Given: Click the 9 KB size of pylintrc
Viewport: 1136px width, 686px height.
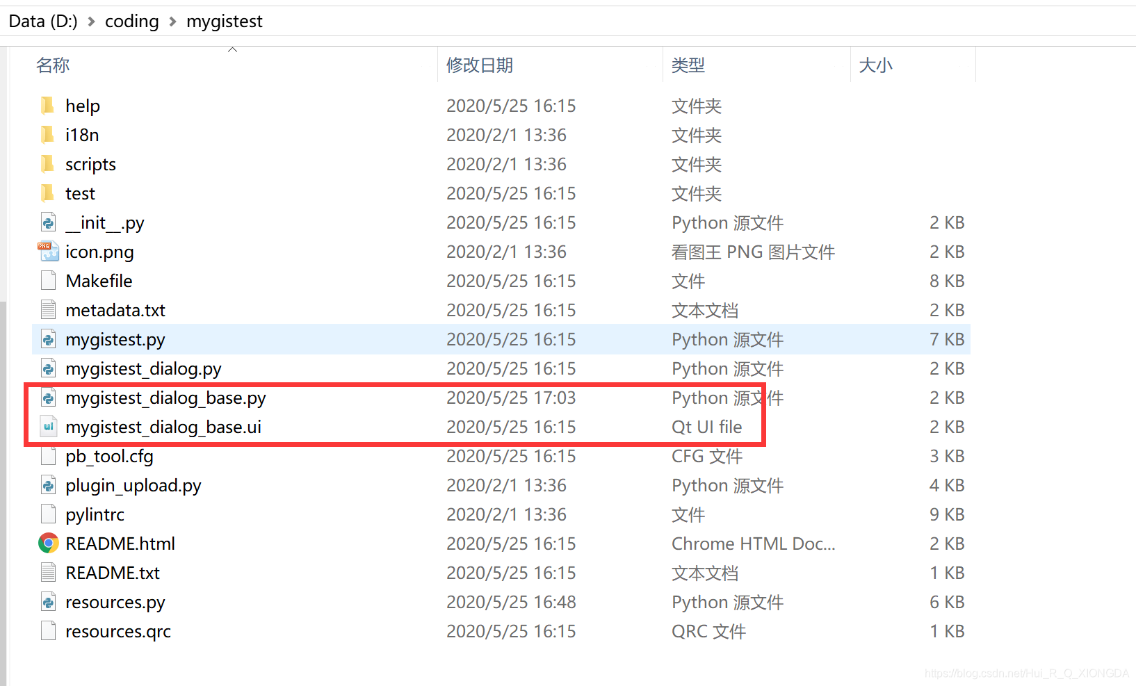Looking at the screenshot, I should click(947, 514).
